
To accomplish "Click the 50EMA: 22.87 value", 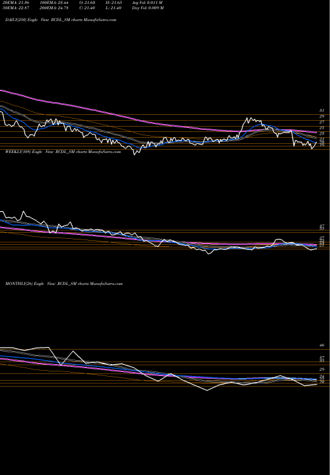I will pos(15,8).
